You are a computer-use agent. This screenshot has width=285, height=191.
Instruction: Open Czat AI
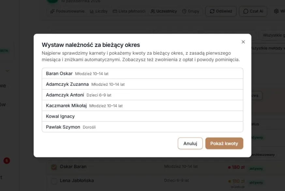point(253,11)
